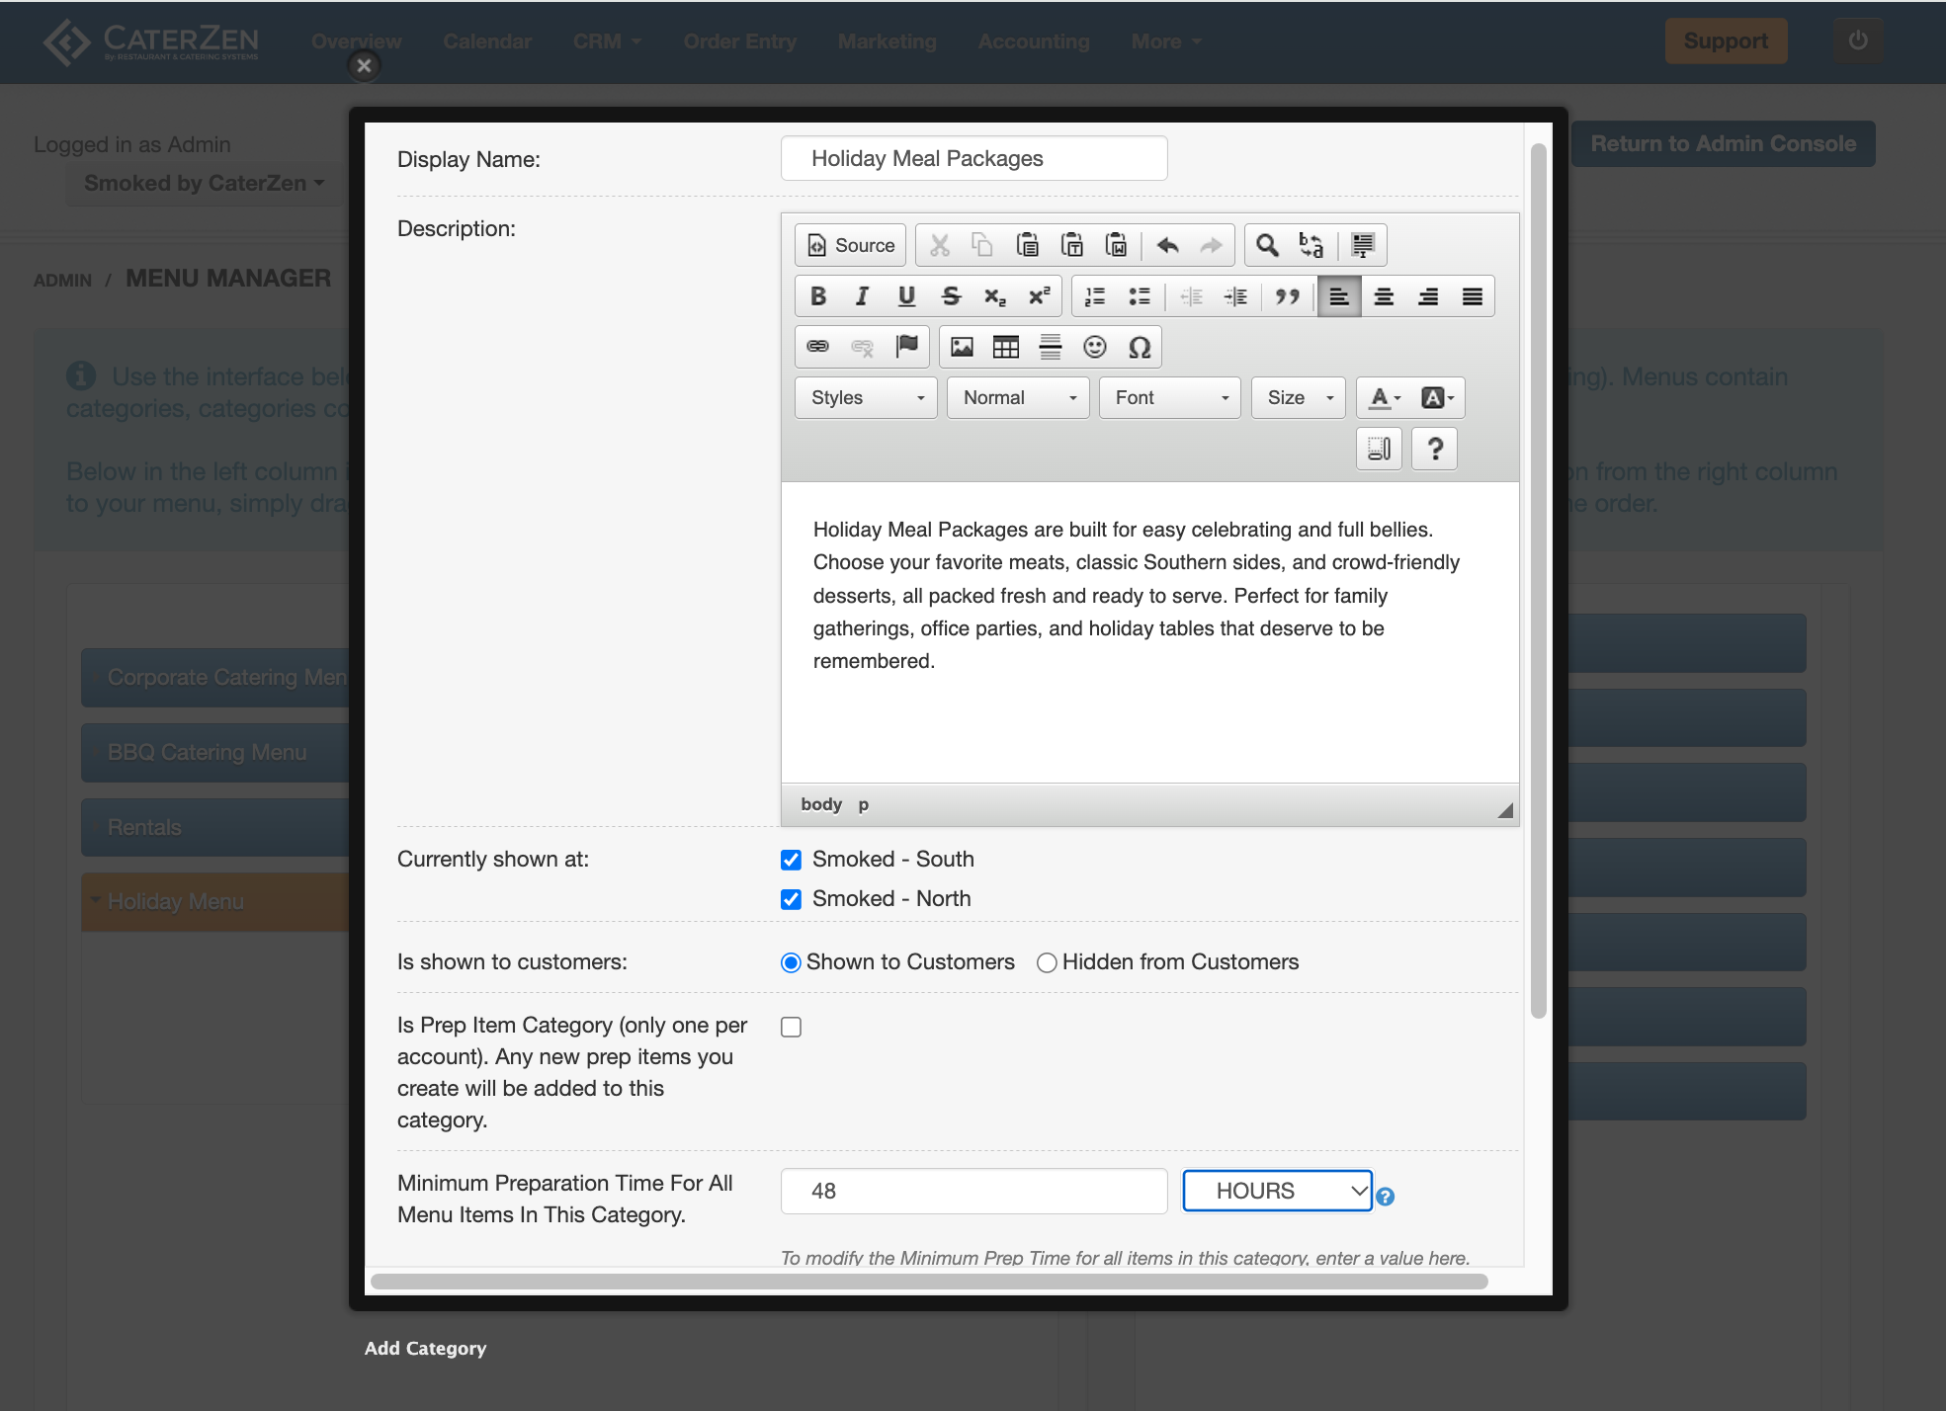Click the Display Name input field

[973, 158]
